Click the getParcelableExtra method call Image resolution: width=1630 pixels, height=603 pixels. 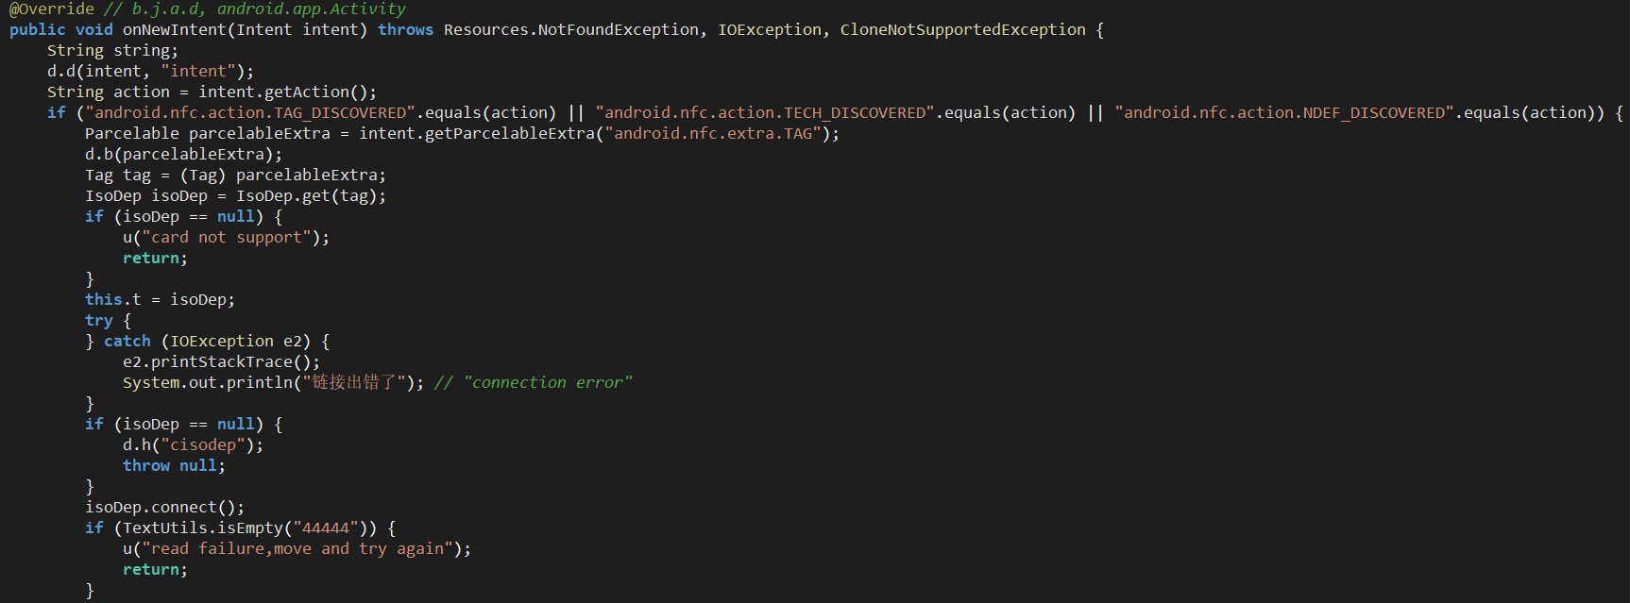click(x=510, y=134)
